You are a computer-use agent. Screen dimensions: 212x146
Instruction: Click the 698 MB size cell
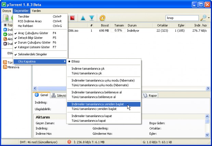(104, 31)
